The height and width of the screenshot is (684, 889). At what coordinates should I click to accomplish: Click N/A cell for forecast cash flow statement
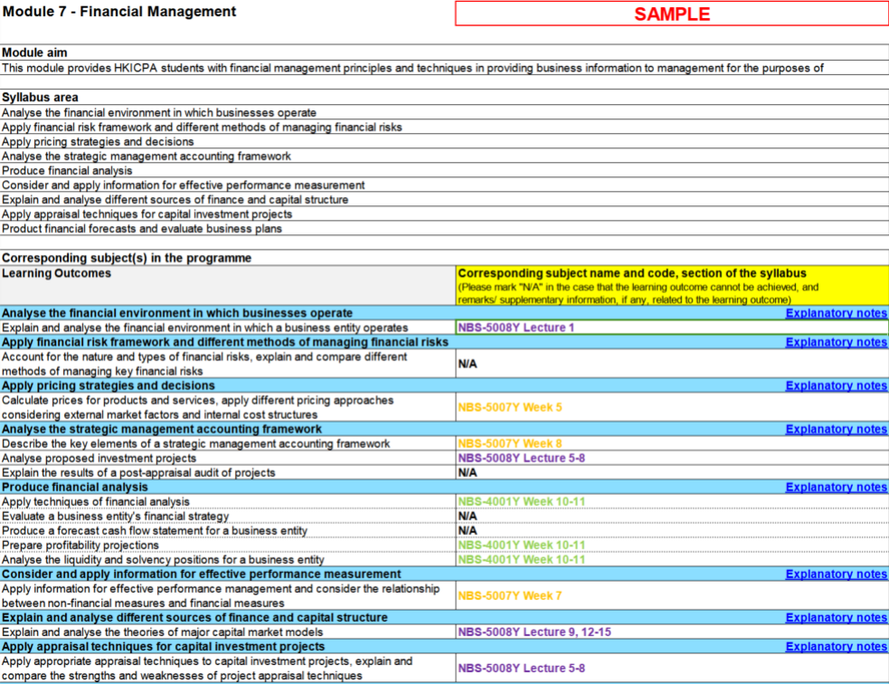point(671,530)
